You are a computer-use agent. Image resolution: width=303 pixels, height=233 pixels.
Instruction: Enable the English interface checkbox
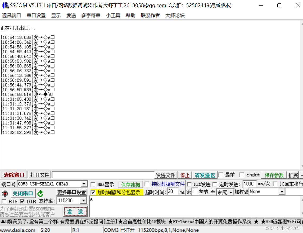point(241,175)
